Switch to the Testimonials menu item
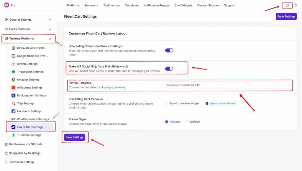This screenshot has width=302, height=171. [x=111, y=5]
